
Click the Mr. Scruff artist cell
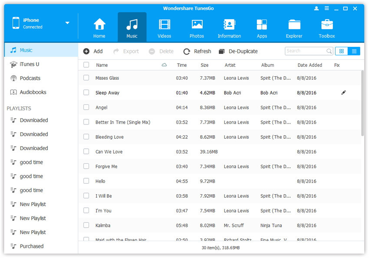pyautogui.click(x=234, y=225)
